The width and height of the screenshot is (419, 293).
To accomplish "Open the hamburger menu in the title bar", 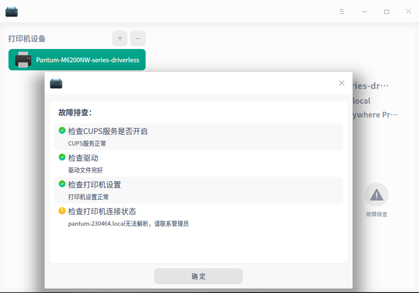I will 342,11.
